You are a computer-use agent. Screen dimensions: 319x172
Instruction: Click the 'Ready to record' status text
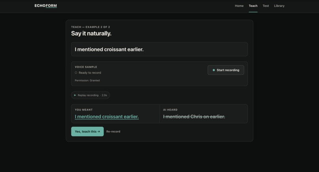(90, 73)
